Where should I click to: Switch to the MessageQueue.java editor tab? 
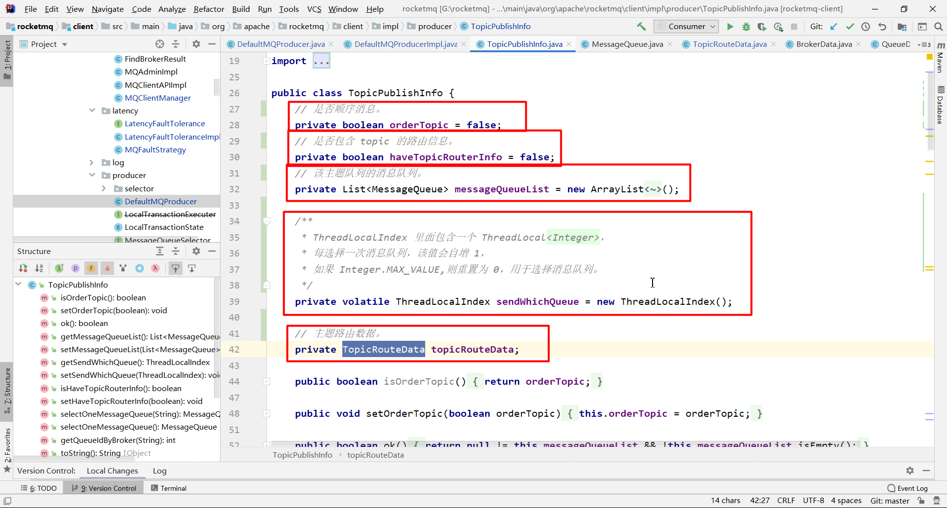click(x=627, y=44)
